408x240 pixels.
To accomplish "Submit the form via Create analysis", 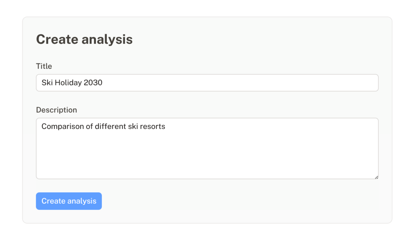I will point(69,201).
